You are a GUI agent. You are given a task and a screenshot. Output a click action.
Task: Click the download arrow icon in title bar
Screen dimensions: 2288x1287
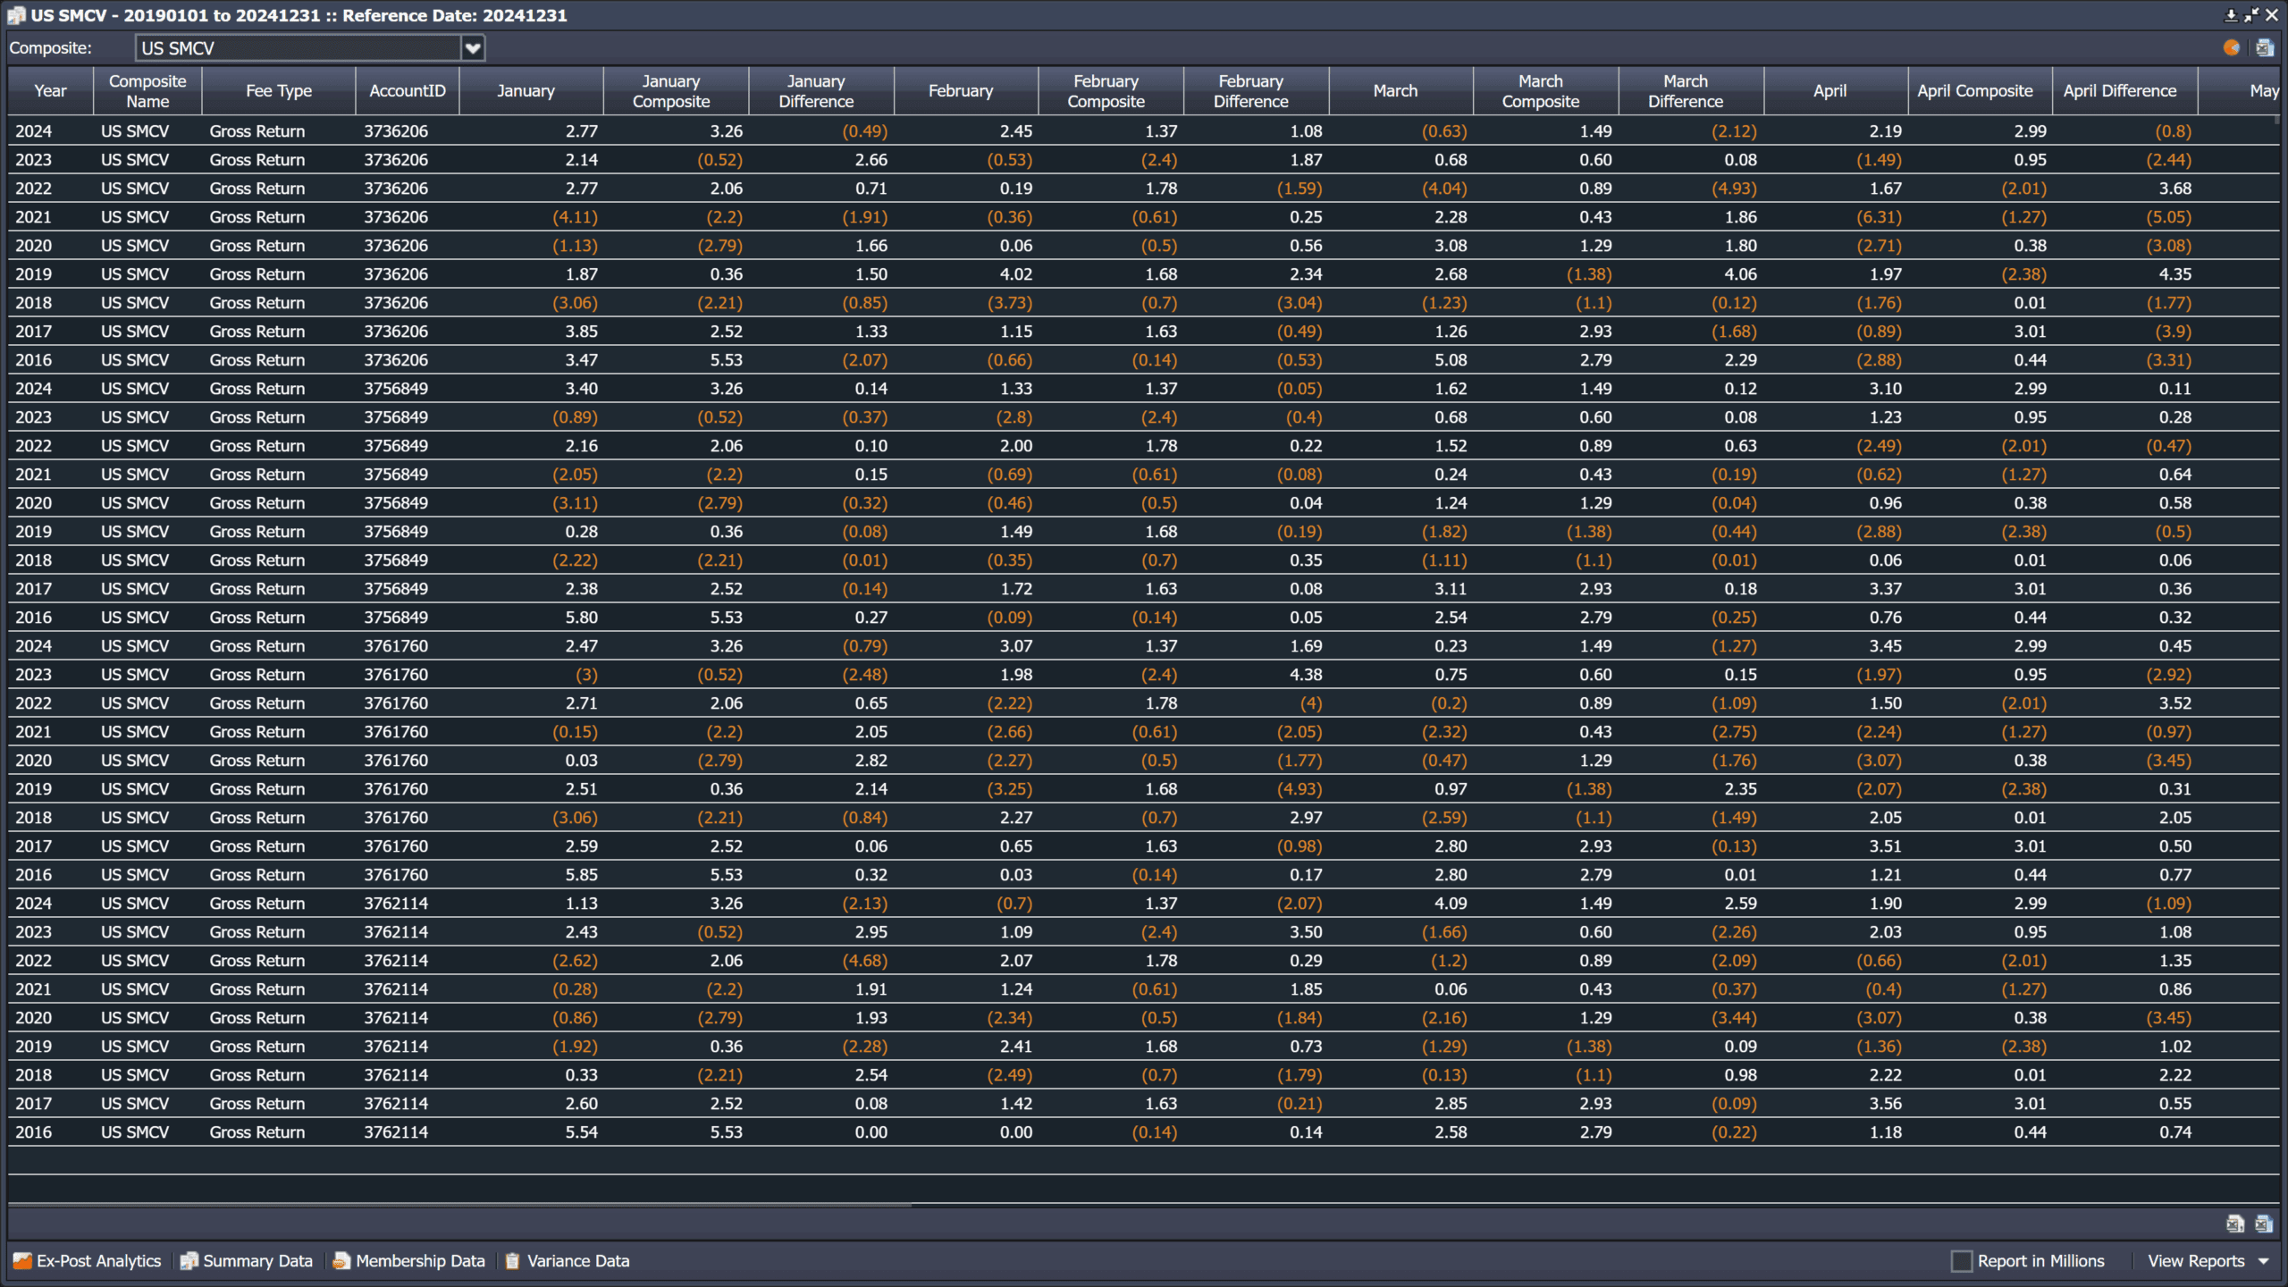coord(2231,15)
